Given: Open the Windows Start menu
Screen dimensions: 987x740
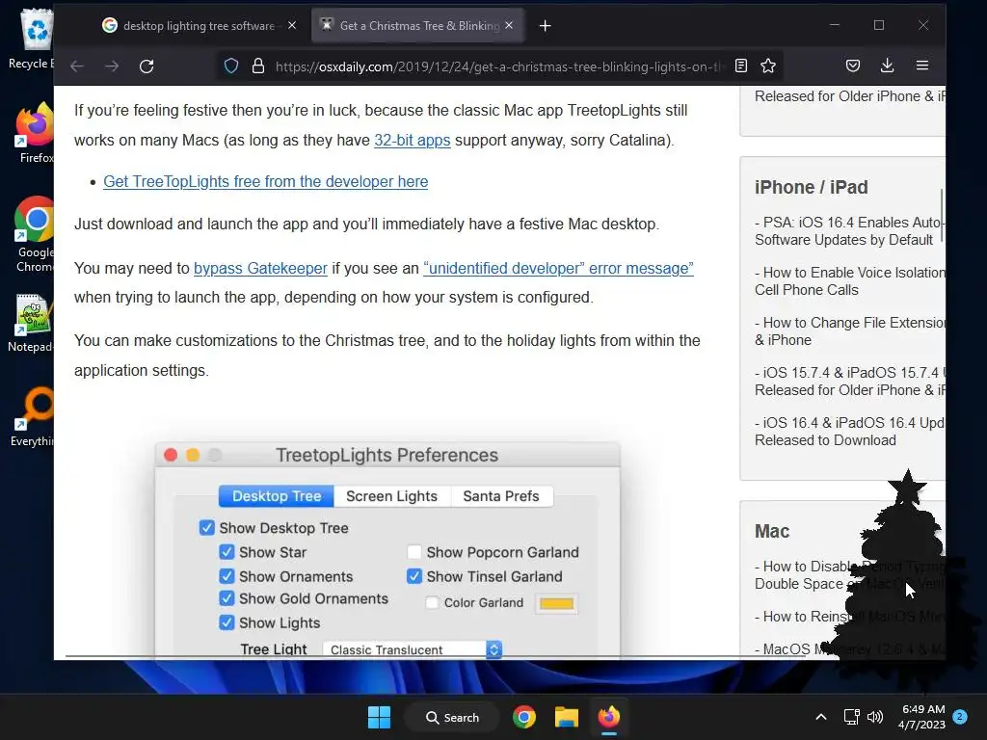Looking at the screenshot, I should coord(379,717).
